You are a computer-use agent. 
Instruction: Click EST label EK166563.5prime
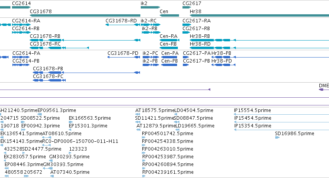(x=90, y=118)
